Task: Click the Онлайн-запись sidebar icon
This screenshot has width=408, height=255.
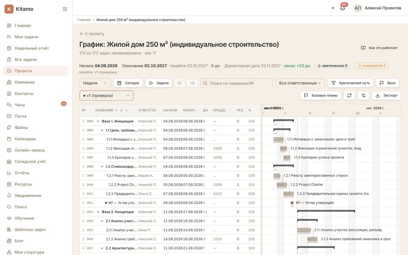Action: click(9, 150)
